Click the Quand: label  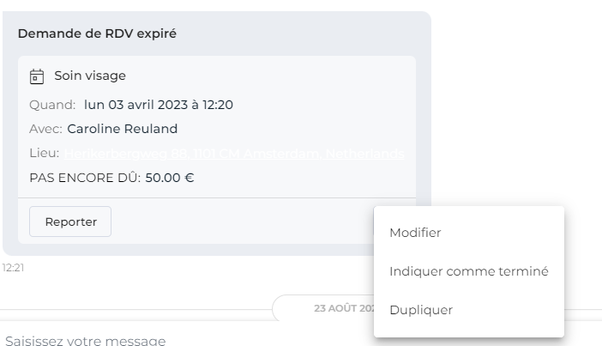click(x=52, y=105)
